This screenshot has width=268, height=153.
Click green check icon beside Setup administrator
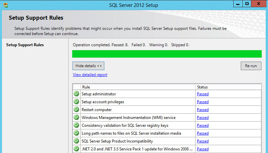coord(76,94)
